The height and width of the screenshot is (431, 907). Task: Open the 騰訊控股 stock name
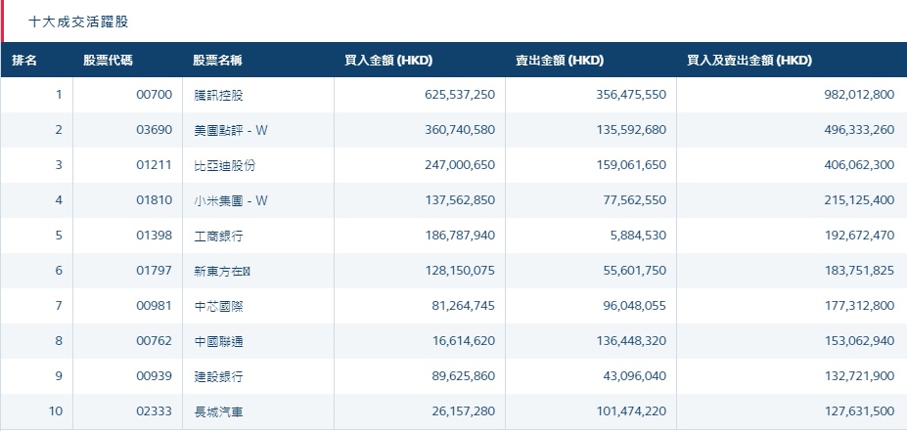point(217,96)
